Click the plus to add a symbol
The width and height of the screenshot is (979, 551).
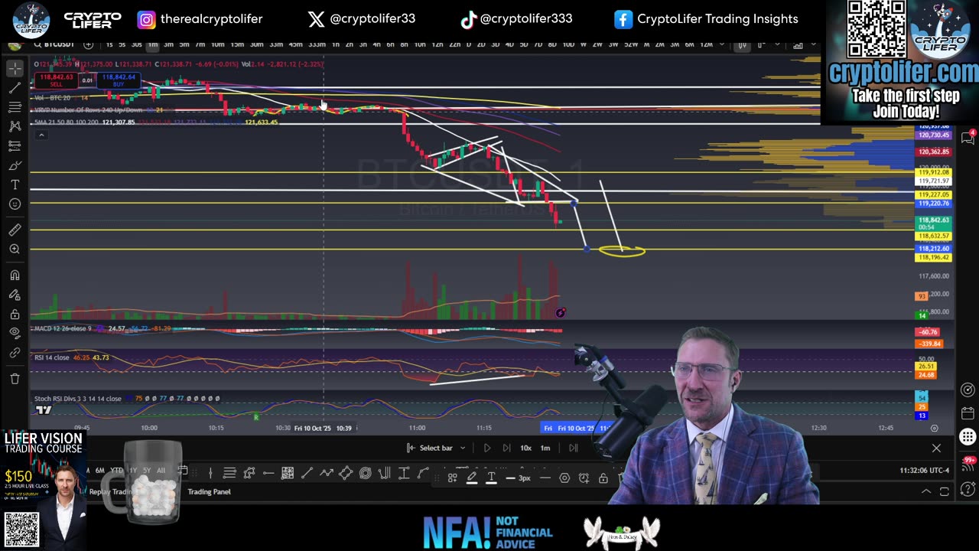coord(88,44)
